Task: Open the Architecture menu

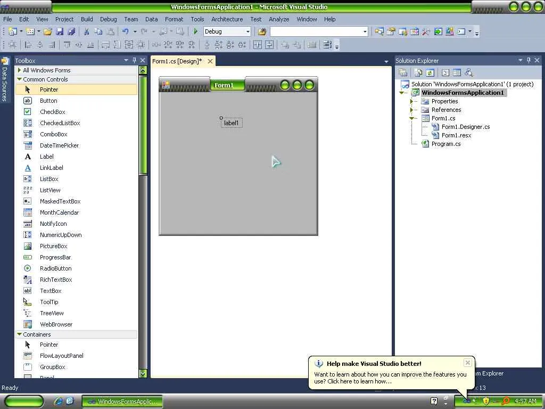Action: click(227, 19)
